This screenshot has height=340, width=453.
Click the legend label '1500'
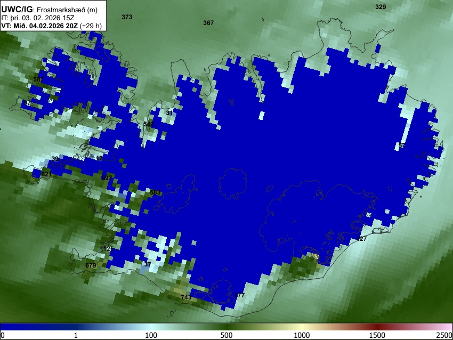point(377,335)
